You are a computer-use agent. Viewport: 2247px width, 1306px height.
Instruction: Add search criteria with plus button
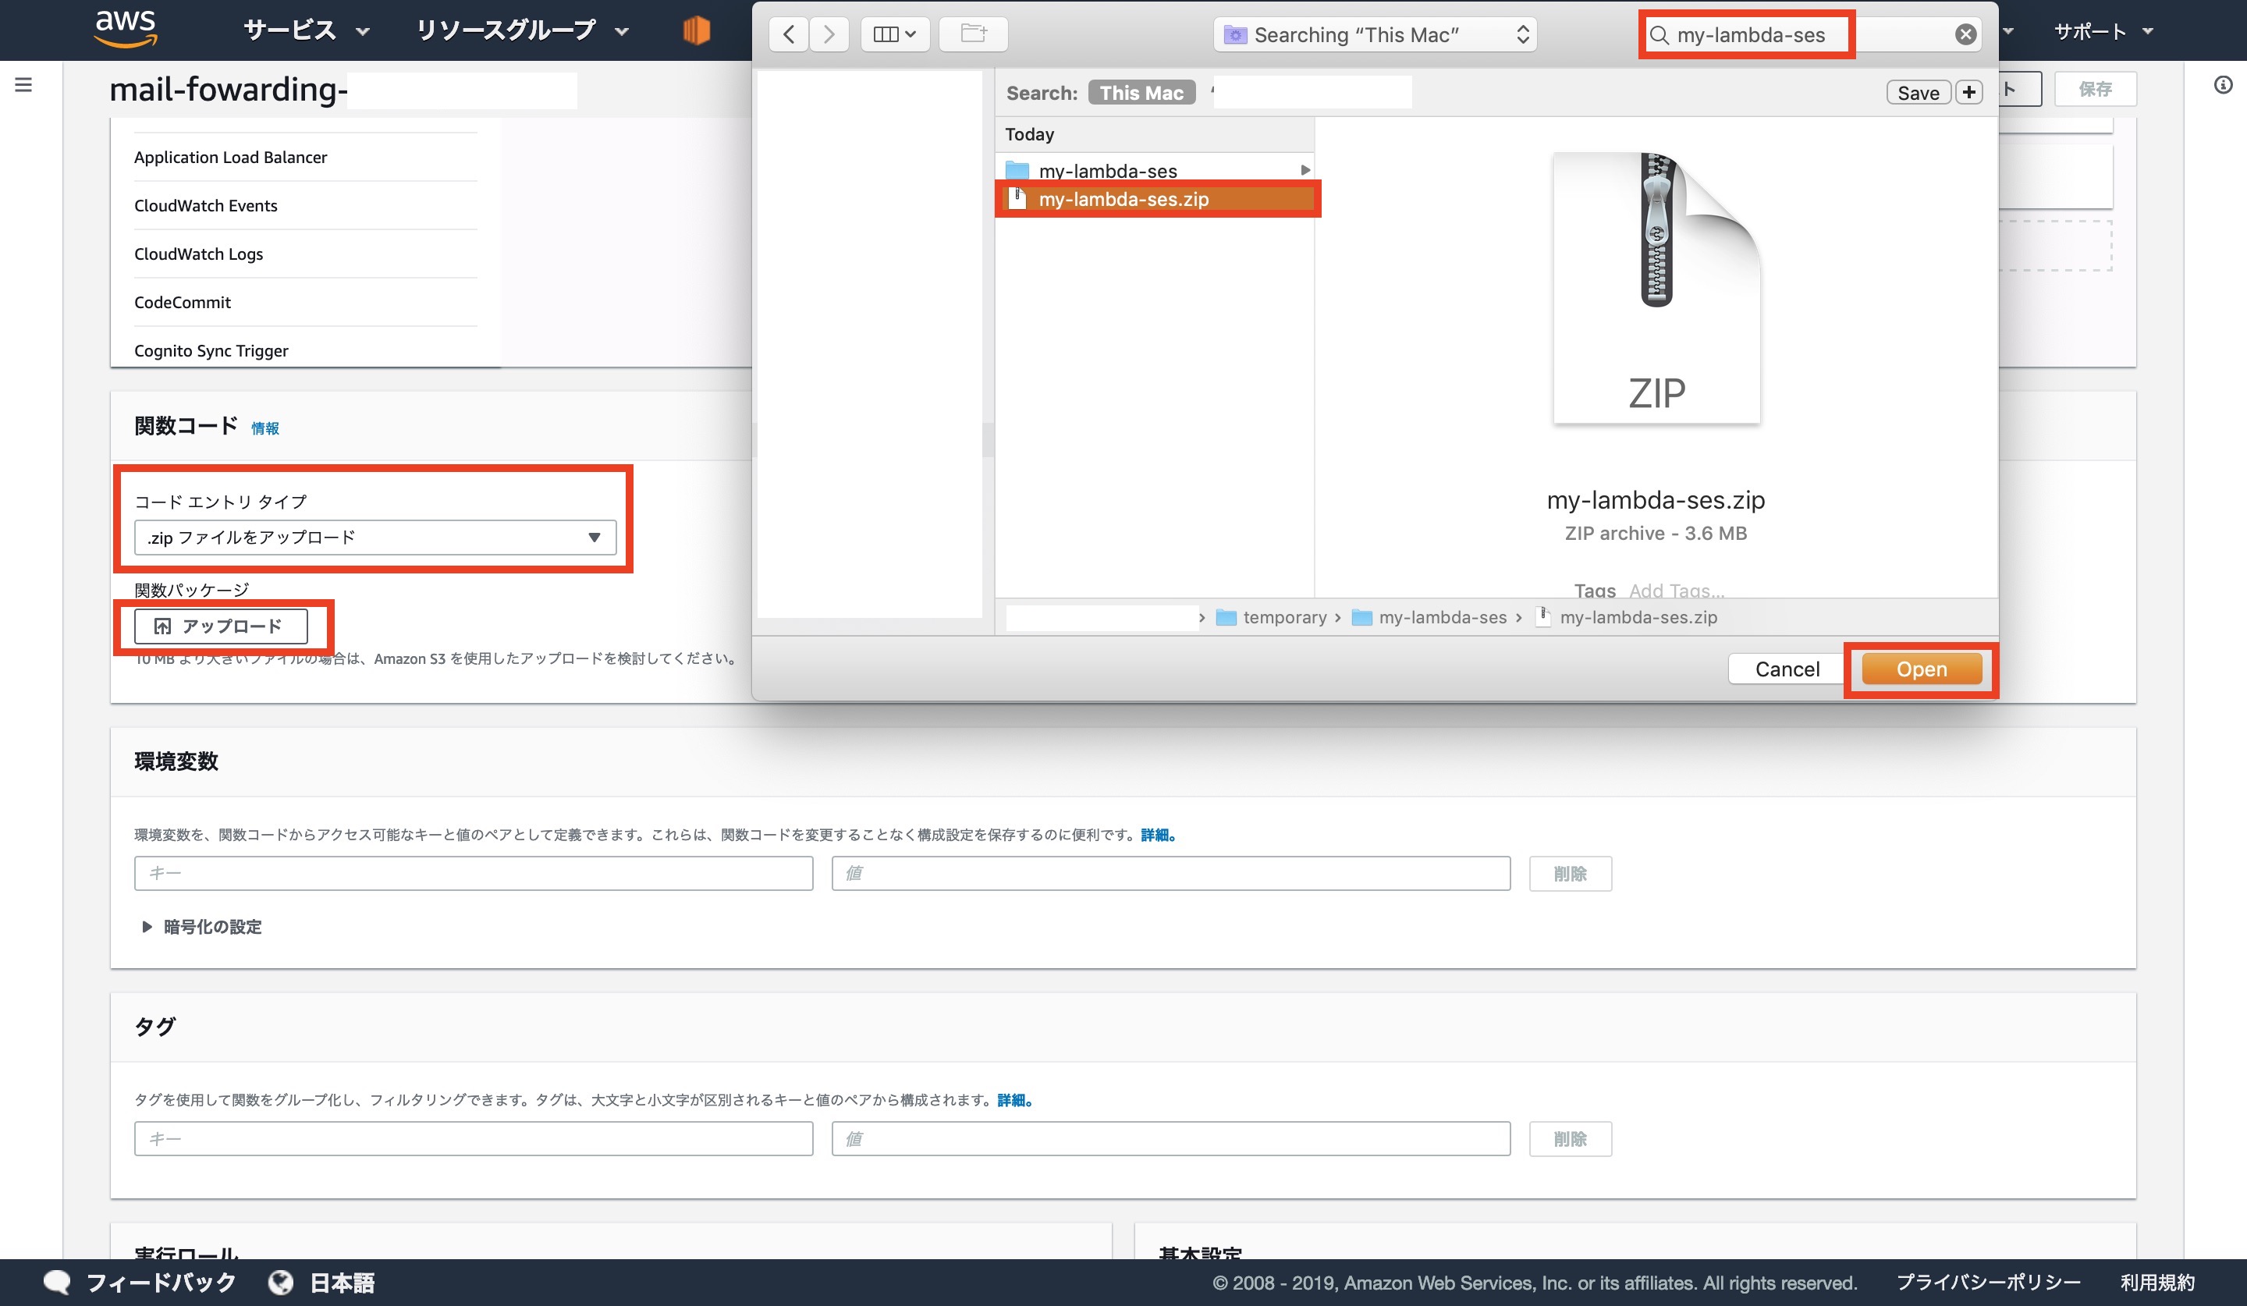(x=1968, y=92)
